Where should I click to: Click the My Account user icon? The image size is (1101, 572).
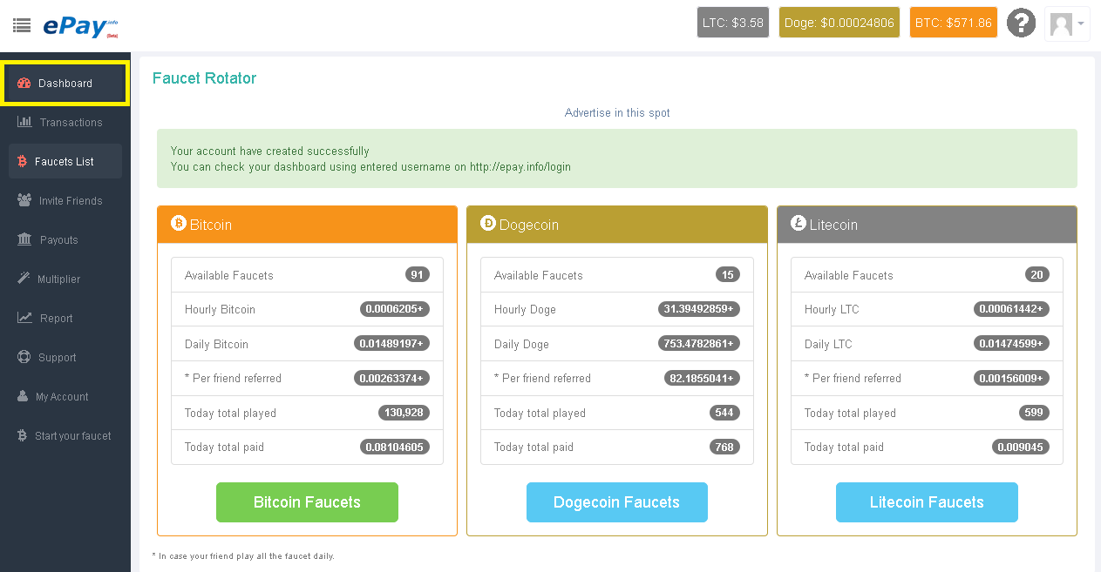[x=23, y=397]
